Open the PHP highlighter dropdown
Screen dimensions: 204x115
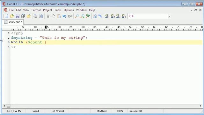coord(169,16)
